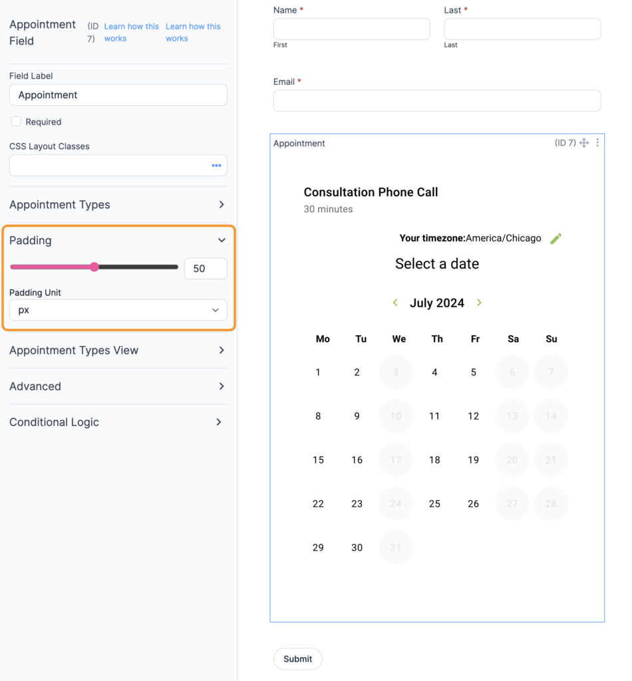Screen dimensions: 632x681
Task: Select July 15 on the calendar
Action: coord(318,460)
